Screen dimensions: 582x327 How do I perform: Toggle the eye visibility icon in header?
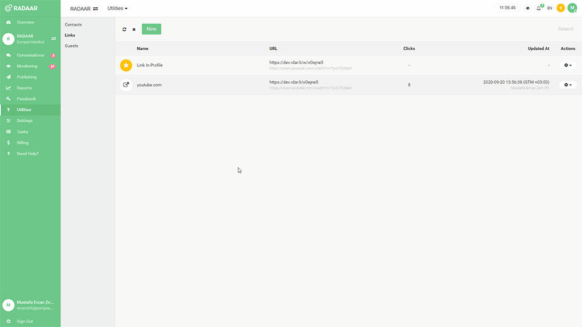tap(527, 8)
